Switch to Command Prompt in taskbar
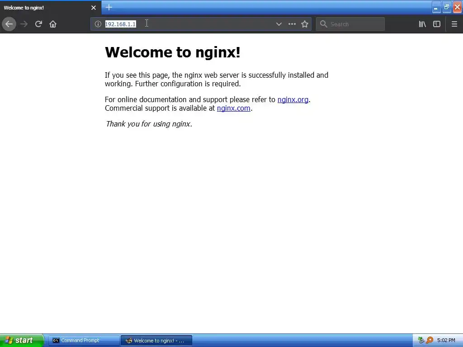This screenshot has width=463, height=347. 84,341
